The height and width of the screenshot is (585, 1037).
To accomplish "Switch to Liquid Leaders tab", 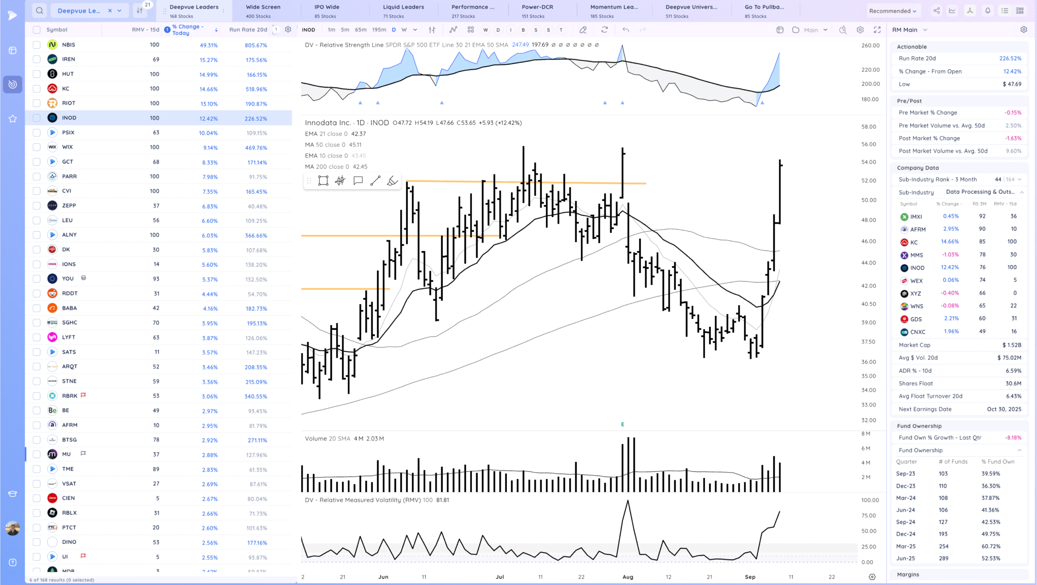I will [x=403, y=11].
